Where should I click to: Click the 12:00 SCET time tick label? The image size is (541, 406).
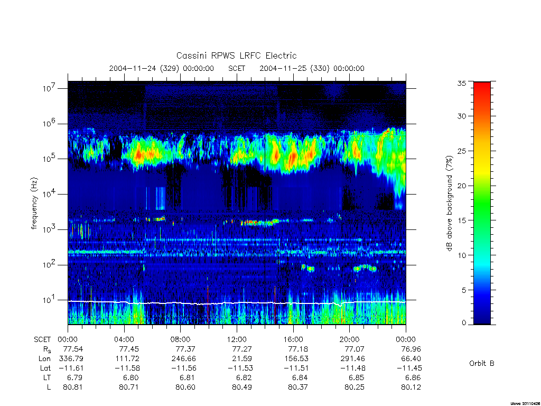[x=237, y=339]
